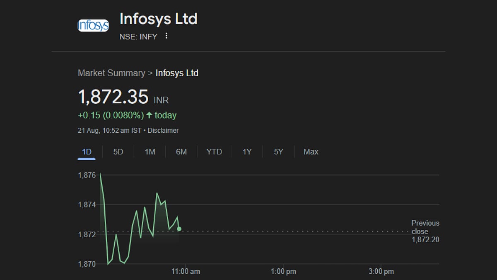Click the Previous close 1,872.20 label
497x280 pixels.
pos(425,231)
